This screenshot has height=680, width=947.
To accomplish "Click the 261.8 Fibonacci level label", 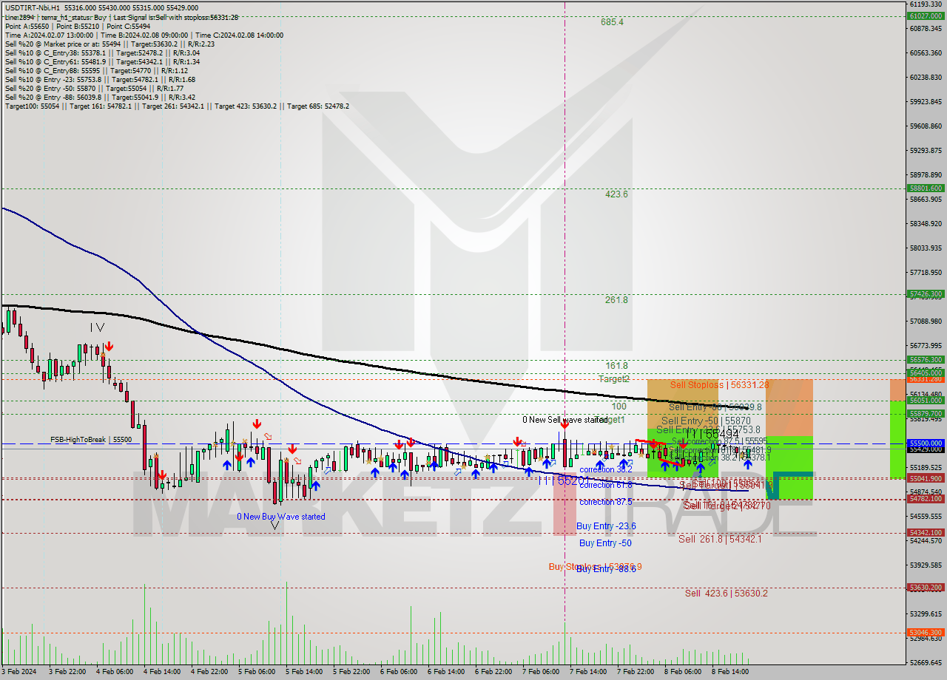I will pos(616,299).
